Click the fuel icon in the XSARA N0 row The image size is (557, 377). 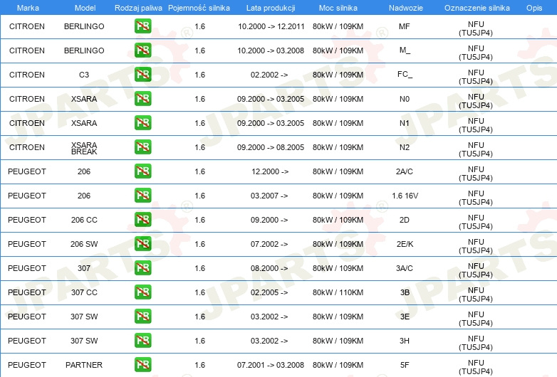(142, 99)
